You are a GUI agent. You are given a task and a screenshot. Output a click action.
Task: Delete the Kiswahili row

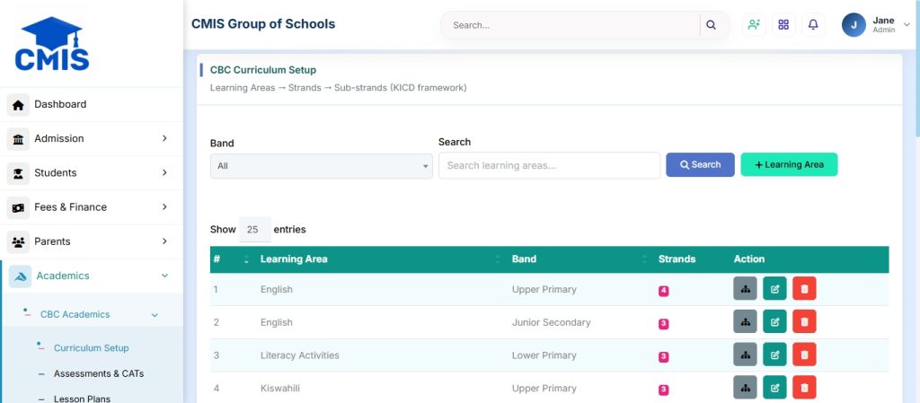point(804,387)
